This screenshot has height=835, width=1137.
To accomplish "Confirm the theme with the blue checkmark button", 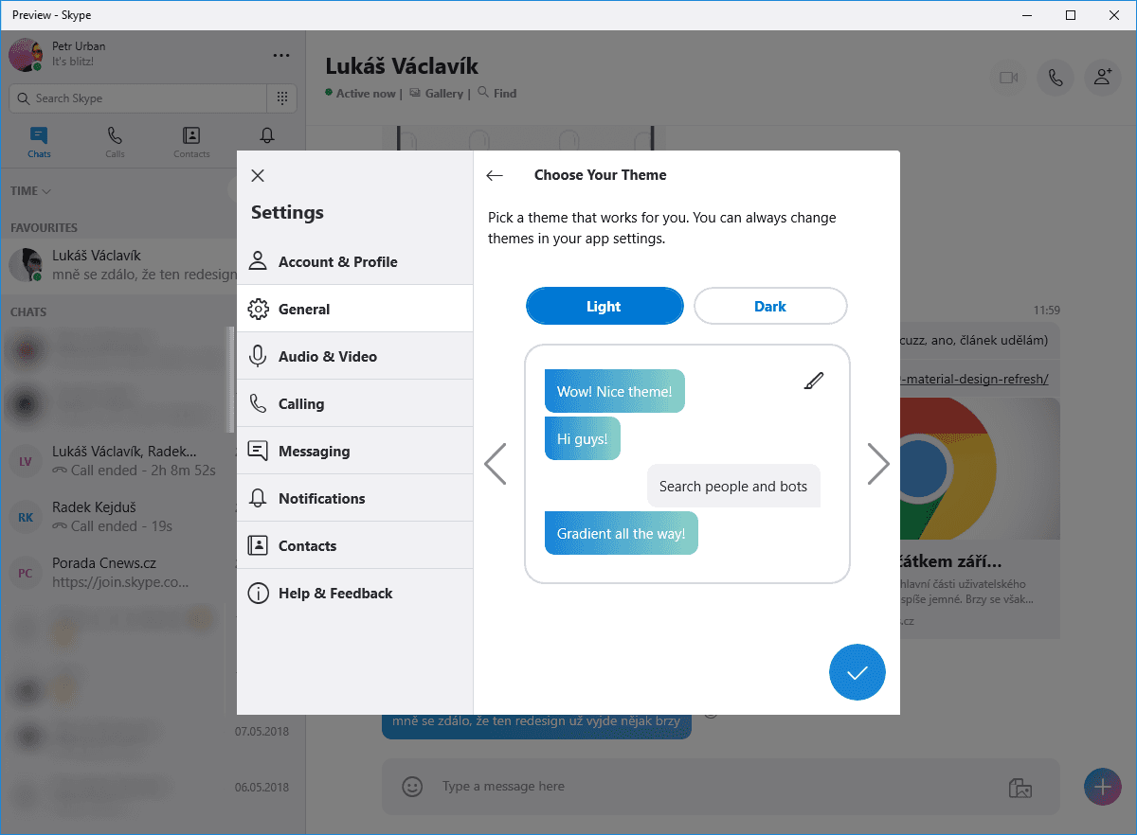I will [857, 672].
